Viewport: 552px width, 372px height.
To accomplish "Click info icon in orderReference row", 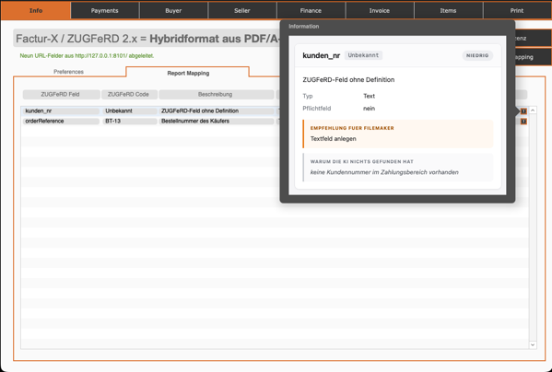I will pyautogui.click(x=523, y=122).
